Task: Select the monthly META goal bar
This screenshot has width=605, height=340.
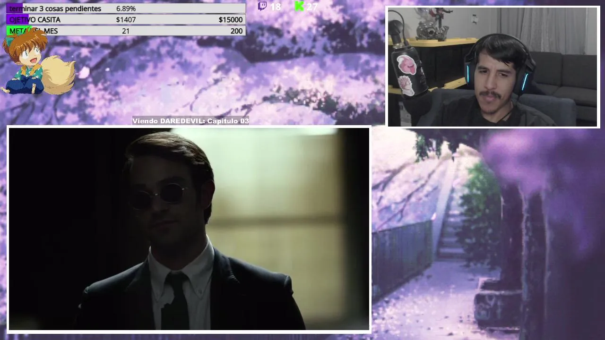Action: pos(126,31)
